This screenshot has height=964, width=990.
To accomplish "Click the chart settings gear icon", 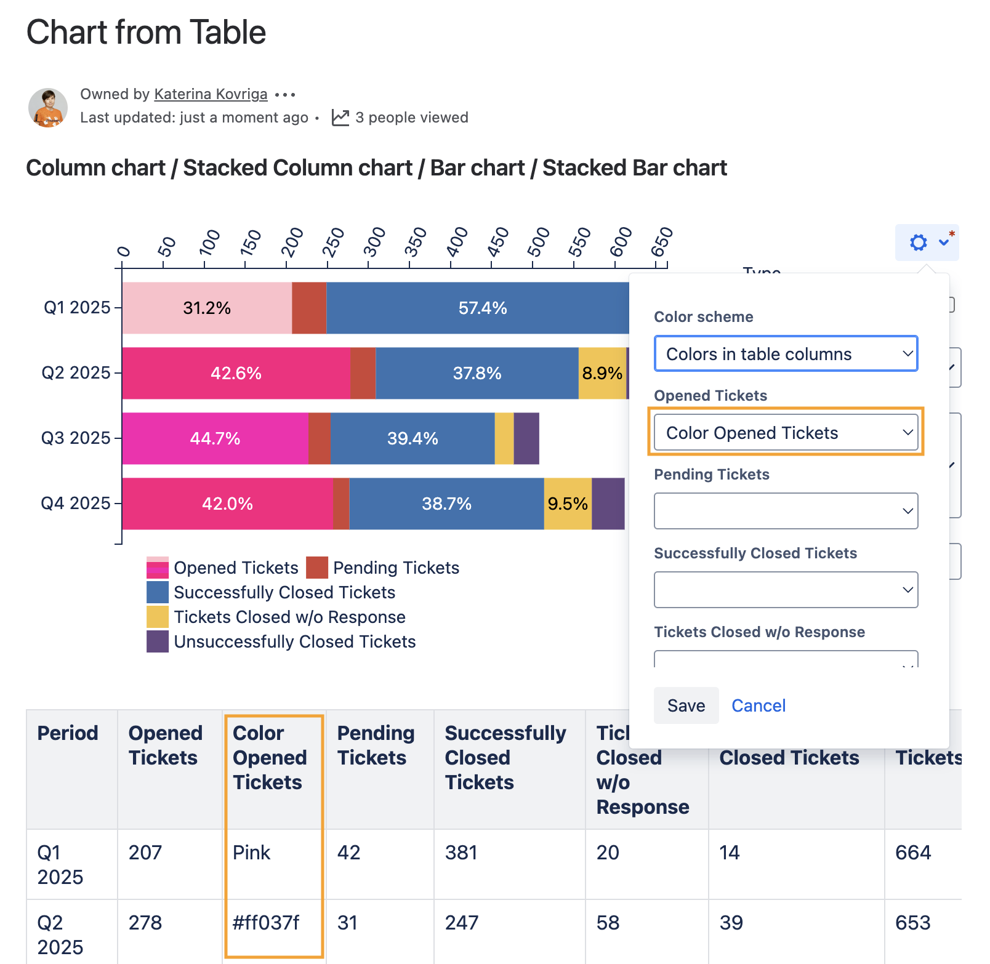I will (x=918, y=243).
